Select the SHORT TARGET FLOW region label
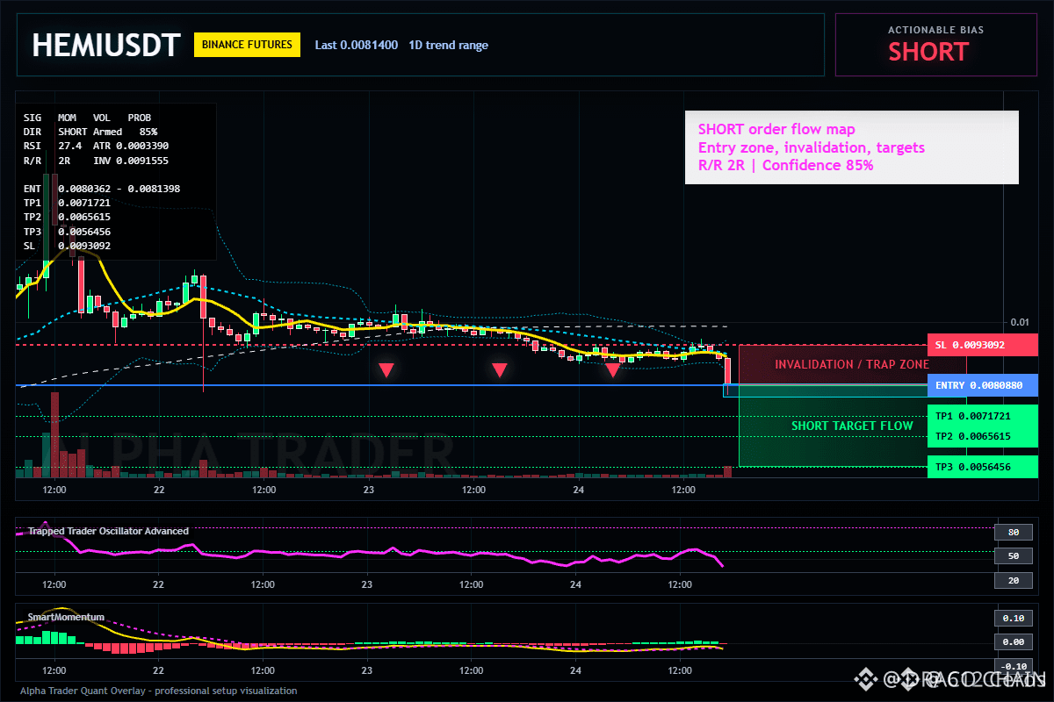 pos(852,426)
